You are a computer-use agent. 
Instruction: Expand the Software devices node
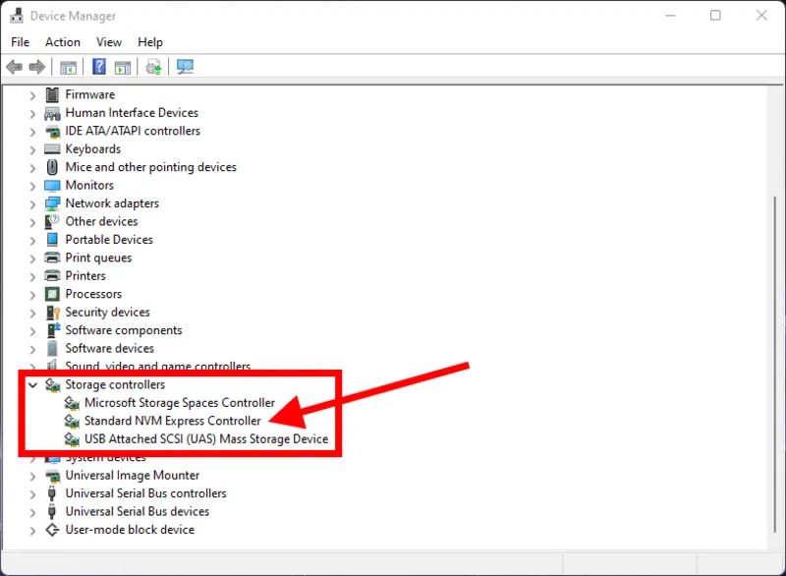point(32,349)
